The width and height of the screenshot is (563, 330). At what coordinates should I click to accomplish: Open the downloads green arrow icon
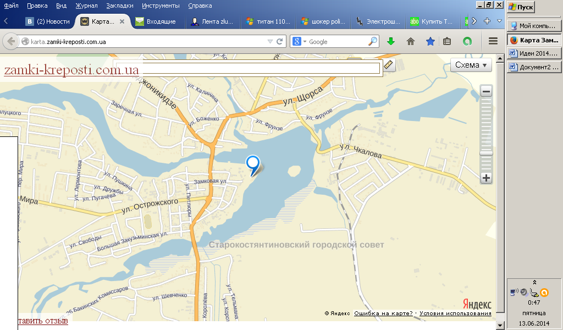391,42
